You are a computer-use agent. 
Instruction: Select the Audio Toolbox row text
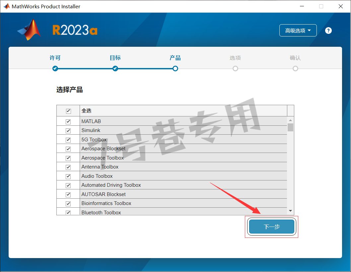point(97,176)
